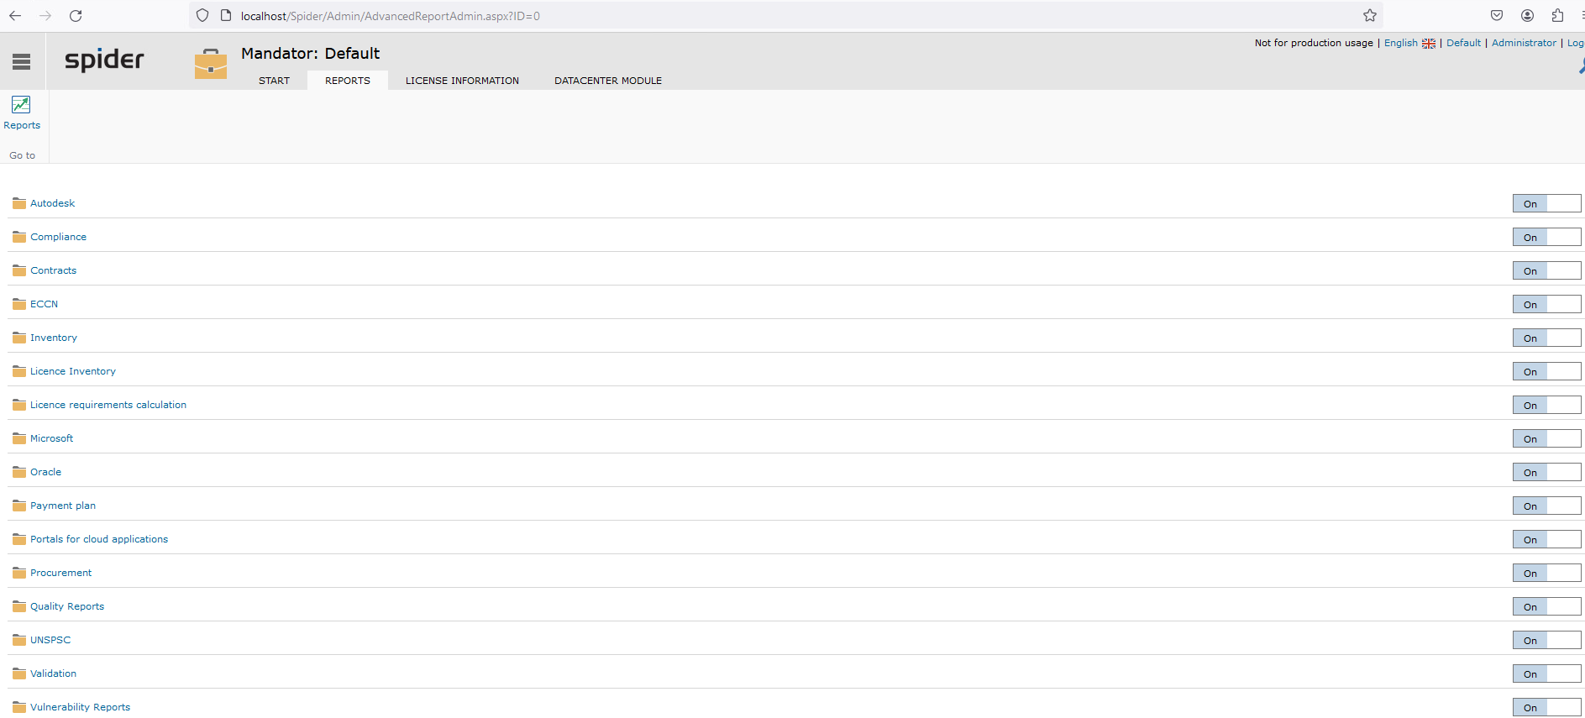Open the Vulnerability Reports folder link
The width and height of the screenshot is (1585, 718).
pyautogui.click(x=81, y=707)
